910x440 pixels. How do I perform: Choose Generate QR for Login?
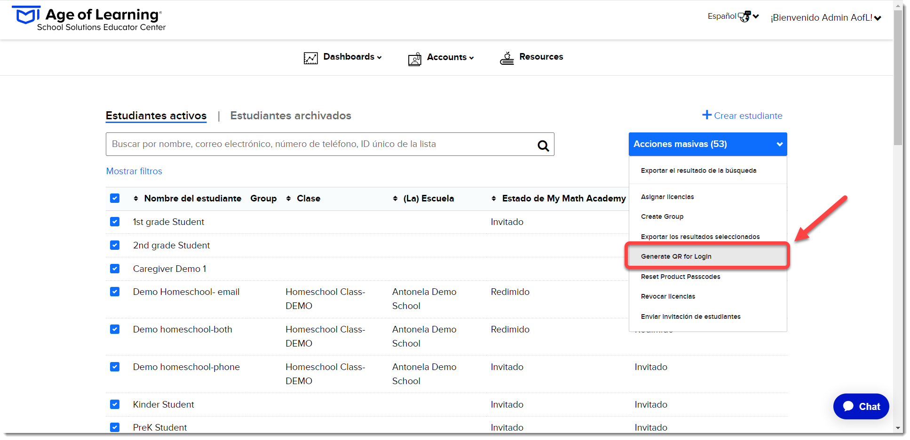707,256
